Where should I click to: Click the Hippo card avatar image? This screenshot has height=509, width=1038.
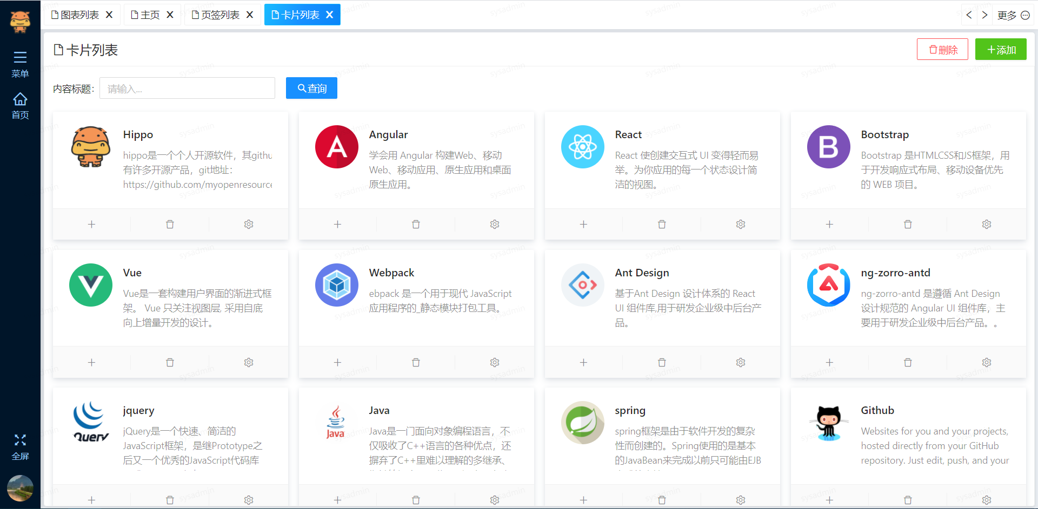pyautogui.click(x=91, y=147)
